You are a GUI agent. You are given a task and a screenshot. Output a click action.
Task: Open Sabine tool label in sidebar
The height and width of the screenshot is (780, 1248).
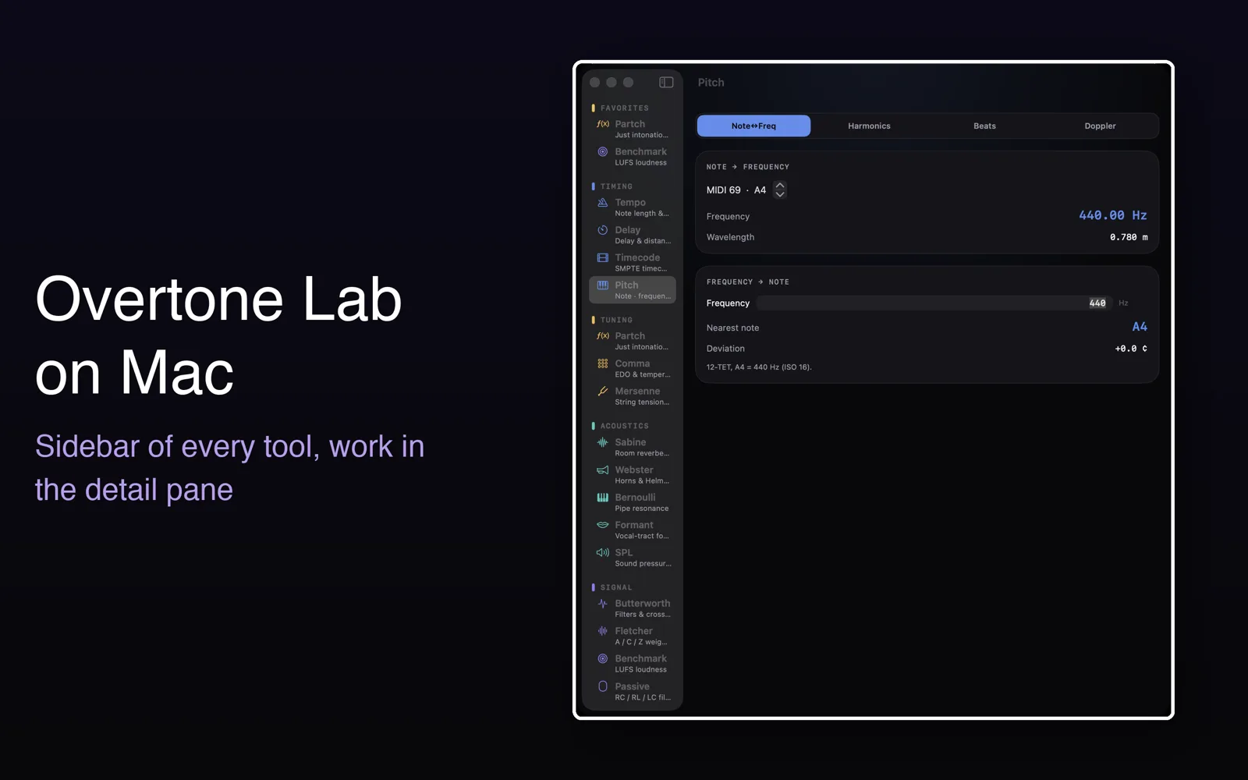pos(630,442)
